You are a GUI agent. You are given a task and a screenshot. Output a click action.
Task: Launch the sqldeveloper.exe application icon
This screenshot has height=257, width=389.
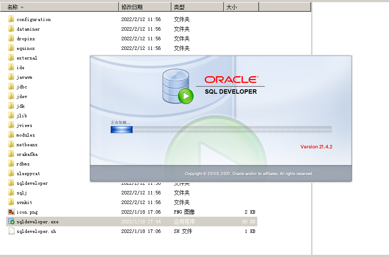[11, 222]
